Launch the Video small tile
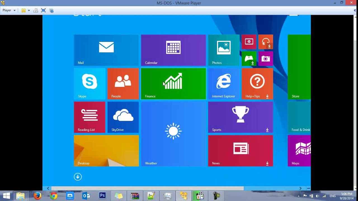This screenshot has height=201, width=358. point(249,42)
